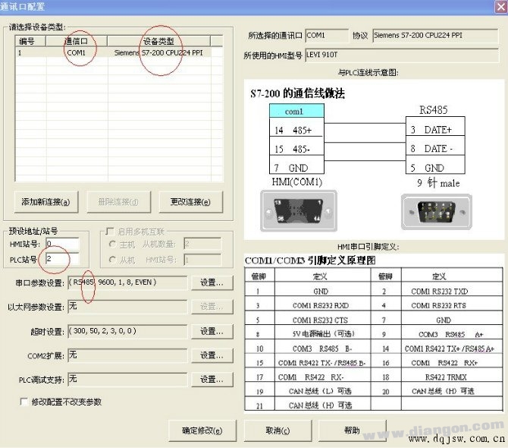The height and width of the screenshot is (448, 508).
Task: Open 超时设置 settings button
Action: tap(212, 331)
